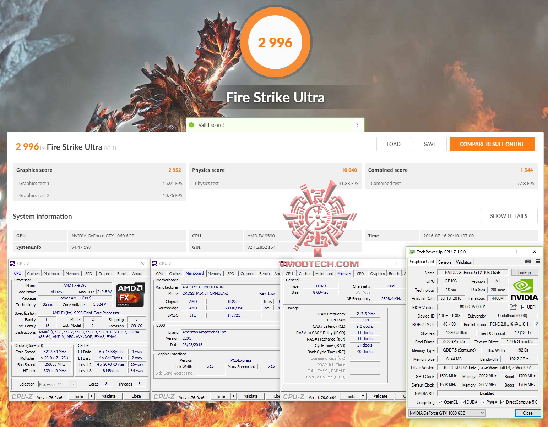Uncheck the CUDA computing checkbox
Image resolution: width=548 pixels, height=427 pixels.
(x=464, y=402)
